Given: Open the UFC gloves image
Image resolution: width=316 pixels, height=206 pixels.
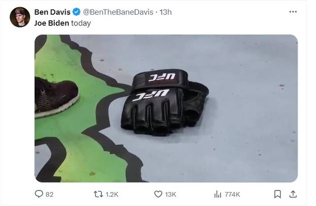Looking at the screenshot, I should (x=166, y=108).
